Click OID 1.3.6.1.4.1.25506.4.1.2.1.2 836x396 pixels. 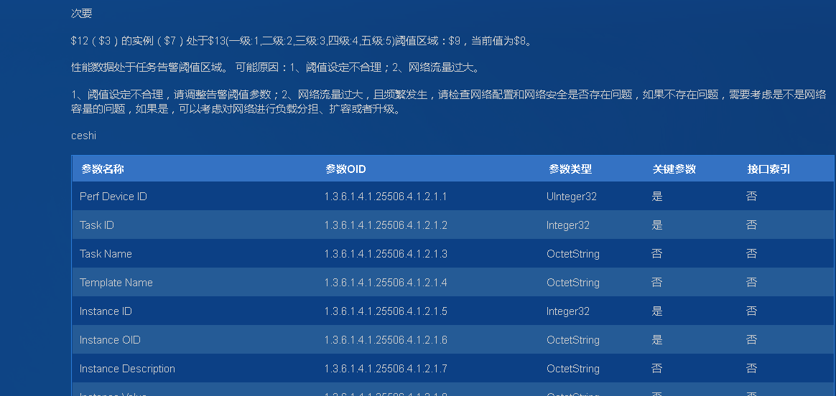point(386,225)
